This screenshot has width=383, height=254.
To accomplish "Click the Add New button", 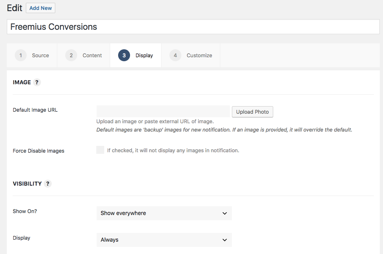I will pos(41,8).
